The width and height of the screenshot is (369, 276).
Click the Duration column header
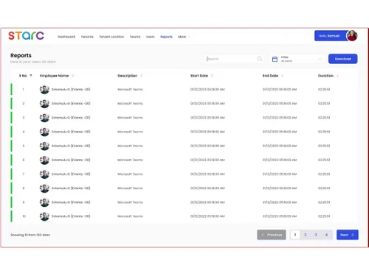(325, 76)
